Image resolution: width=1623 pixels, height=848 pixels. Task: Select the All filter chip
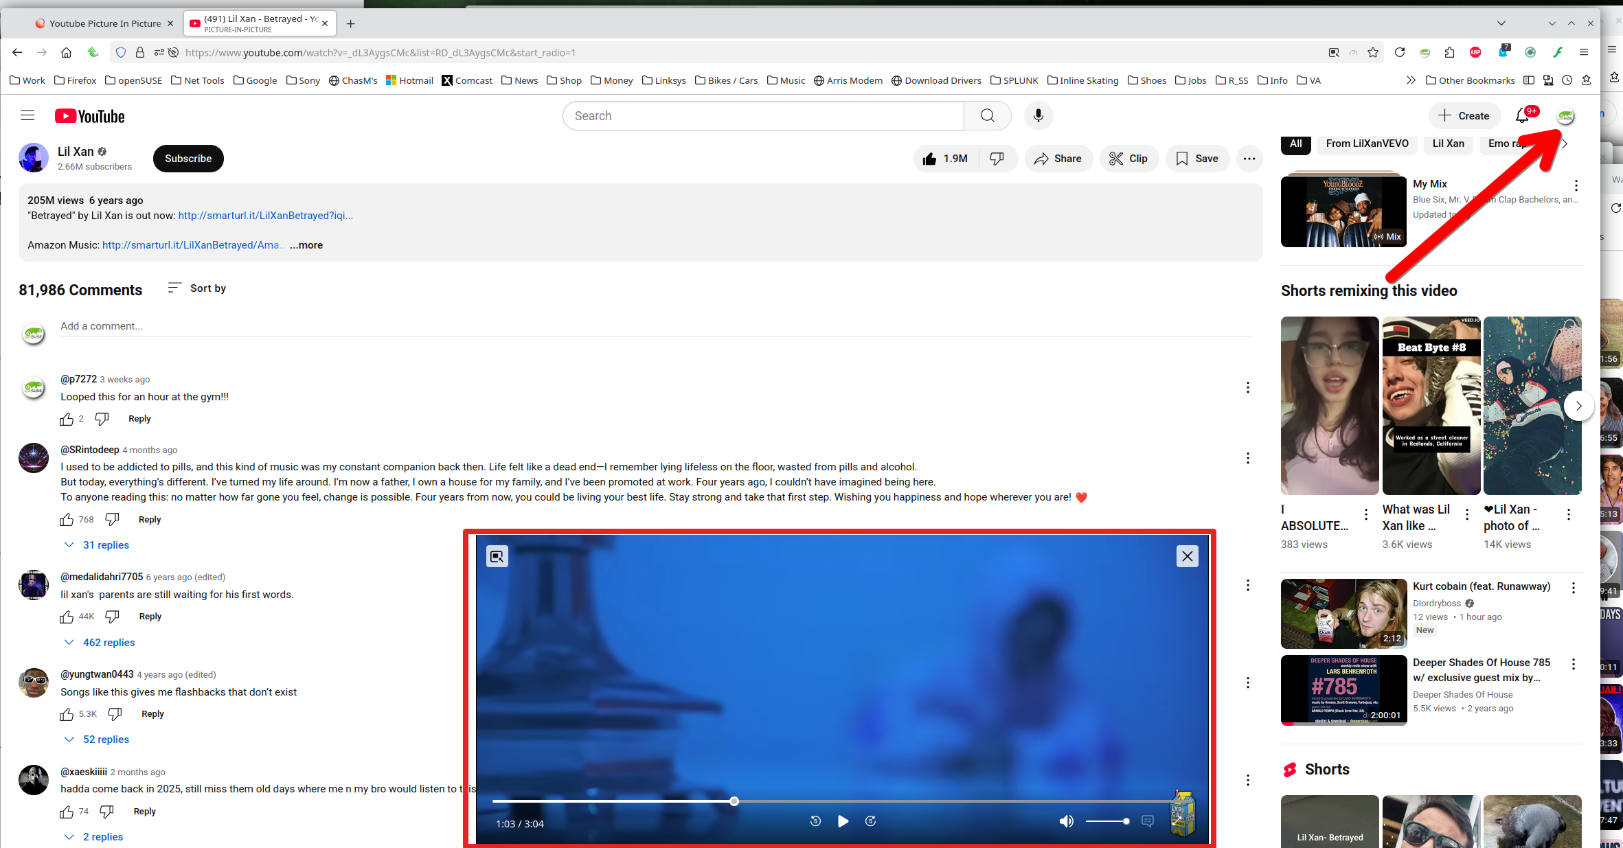click(1296, 144)
